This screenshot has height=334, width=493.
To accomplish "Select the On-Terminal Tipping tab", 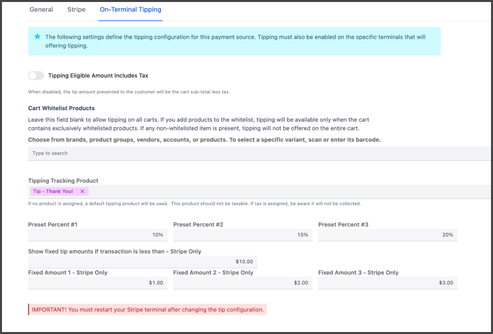I will pyautogui.click(x=130, y=9).
